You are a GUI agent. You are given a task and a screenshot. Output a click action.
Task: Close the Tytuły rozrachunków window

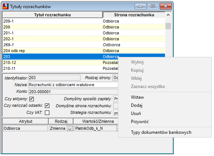(x=165, y=6)
